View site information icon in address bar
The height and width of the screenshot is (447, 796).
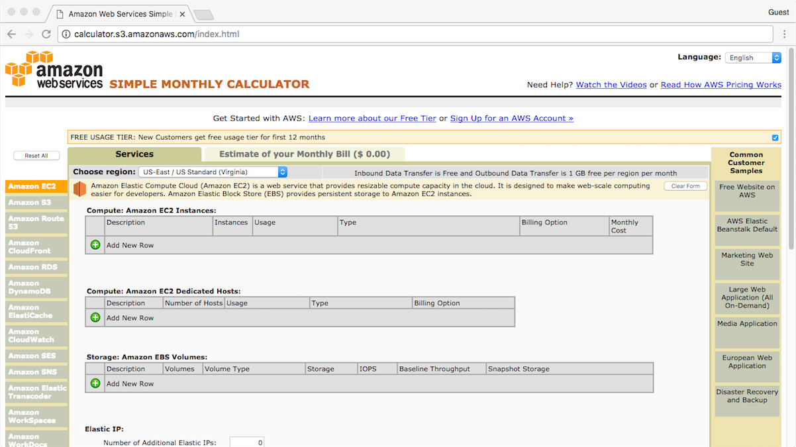[x=66, y=34]
